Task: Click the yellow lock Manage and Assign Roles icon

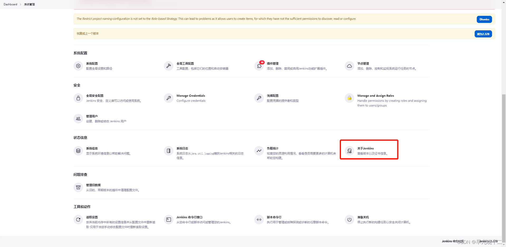Action: click(x=349, y=98)
